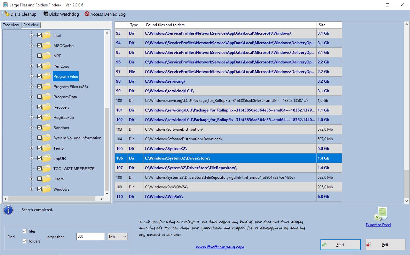Expand the Windows tree node
The image size is (410, 255).
(x=31, y=189)
